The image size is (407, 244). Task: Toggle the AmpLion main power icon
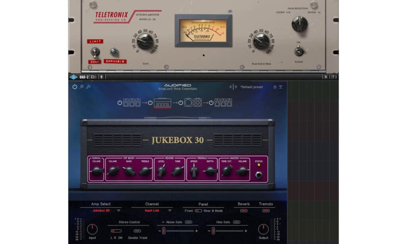(x=75, y=87)
